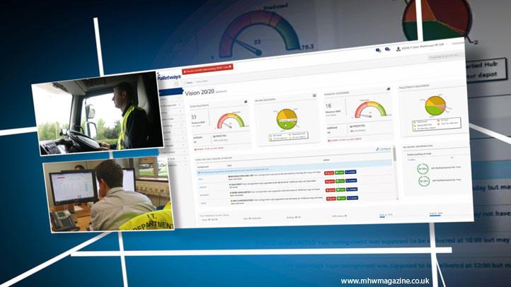This screenshot has height=287, width=511.
Task: Open the user account dropdown in header
Action: tap(422, 46)
